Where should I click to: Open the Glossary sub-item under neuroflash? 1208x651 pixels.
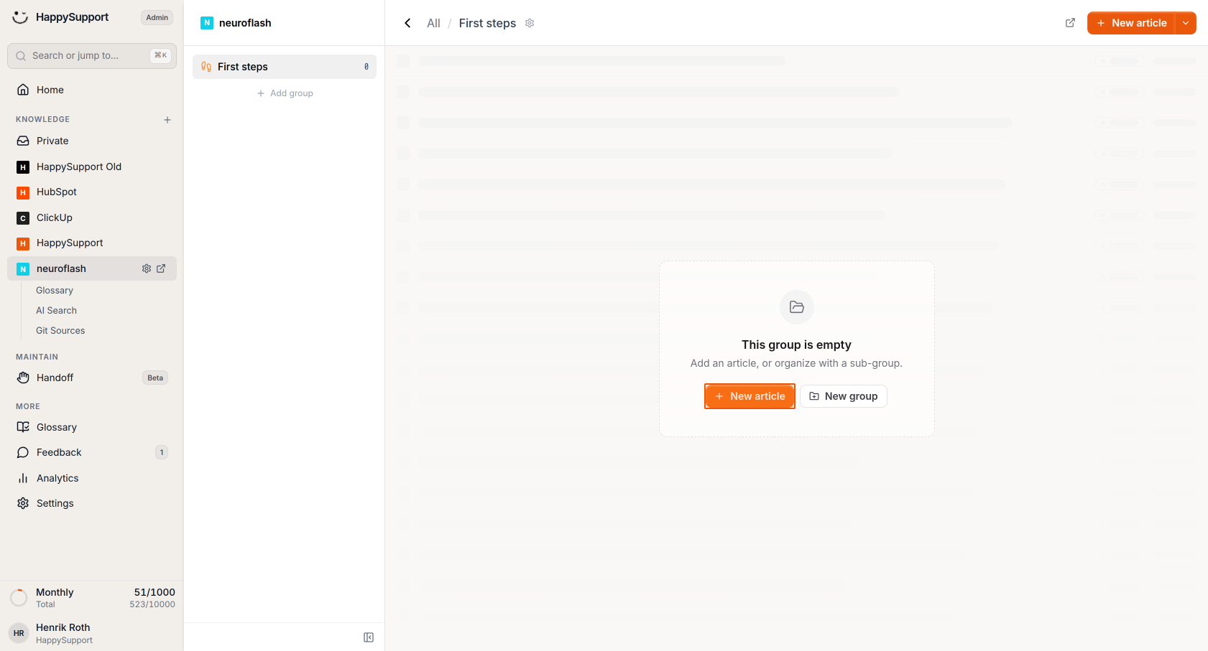pyautogui.click(x=55, y=291)
